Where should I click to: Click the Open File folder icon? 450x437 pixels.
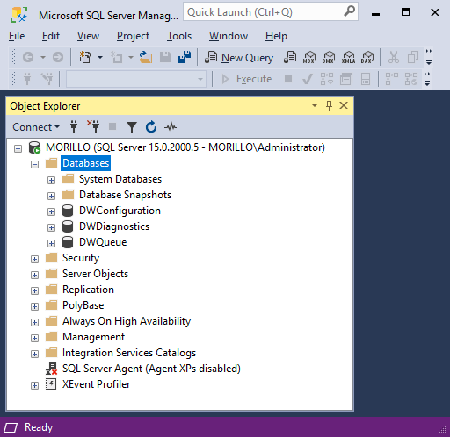pos(146,57)
